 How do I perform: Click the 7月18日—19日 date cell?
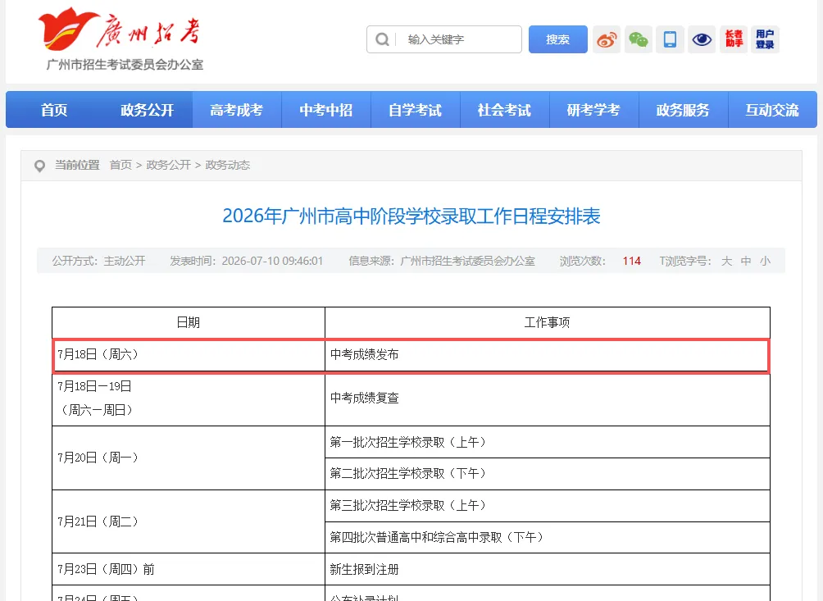tap(189, 398)
